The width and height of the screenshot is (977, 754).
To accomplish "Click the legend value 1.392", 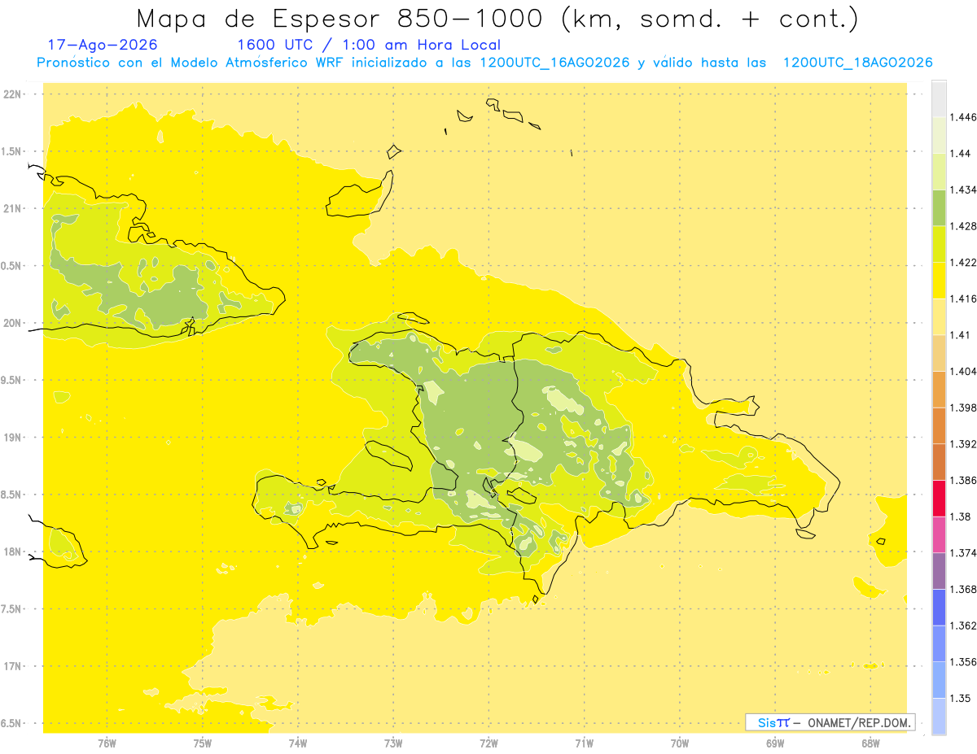I will click(x=963, y=444).
